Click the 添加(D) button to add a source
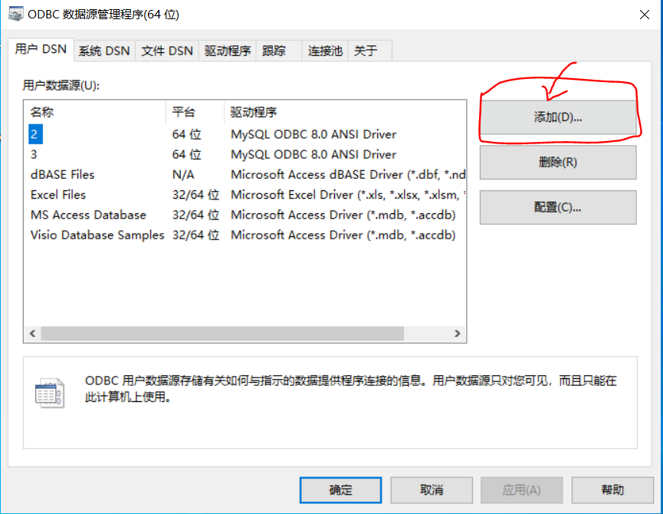The height and width of the screenshot is (514, 663). (x=557, y=117)
